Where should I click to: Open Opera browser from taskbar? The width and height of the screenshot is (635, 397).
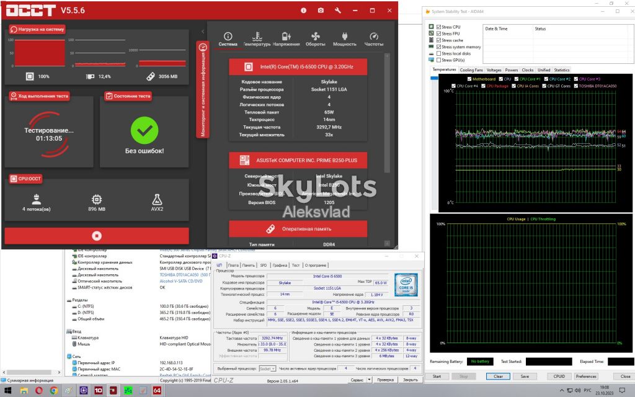39,391
